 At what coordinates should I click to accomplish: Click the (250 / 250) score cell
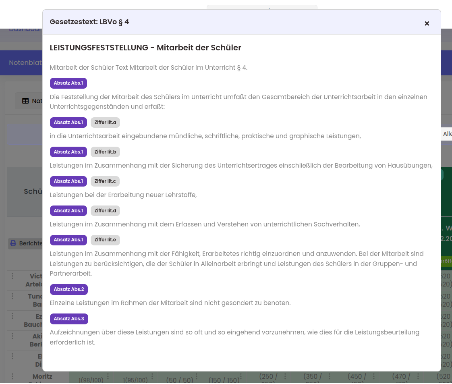[267, 378]
